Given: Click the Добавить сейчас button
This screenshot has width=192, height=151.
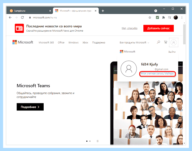Looking at the screenshot, I should (159, 28).
